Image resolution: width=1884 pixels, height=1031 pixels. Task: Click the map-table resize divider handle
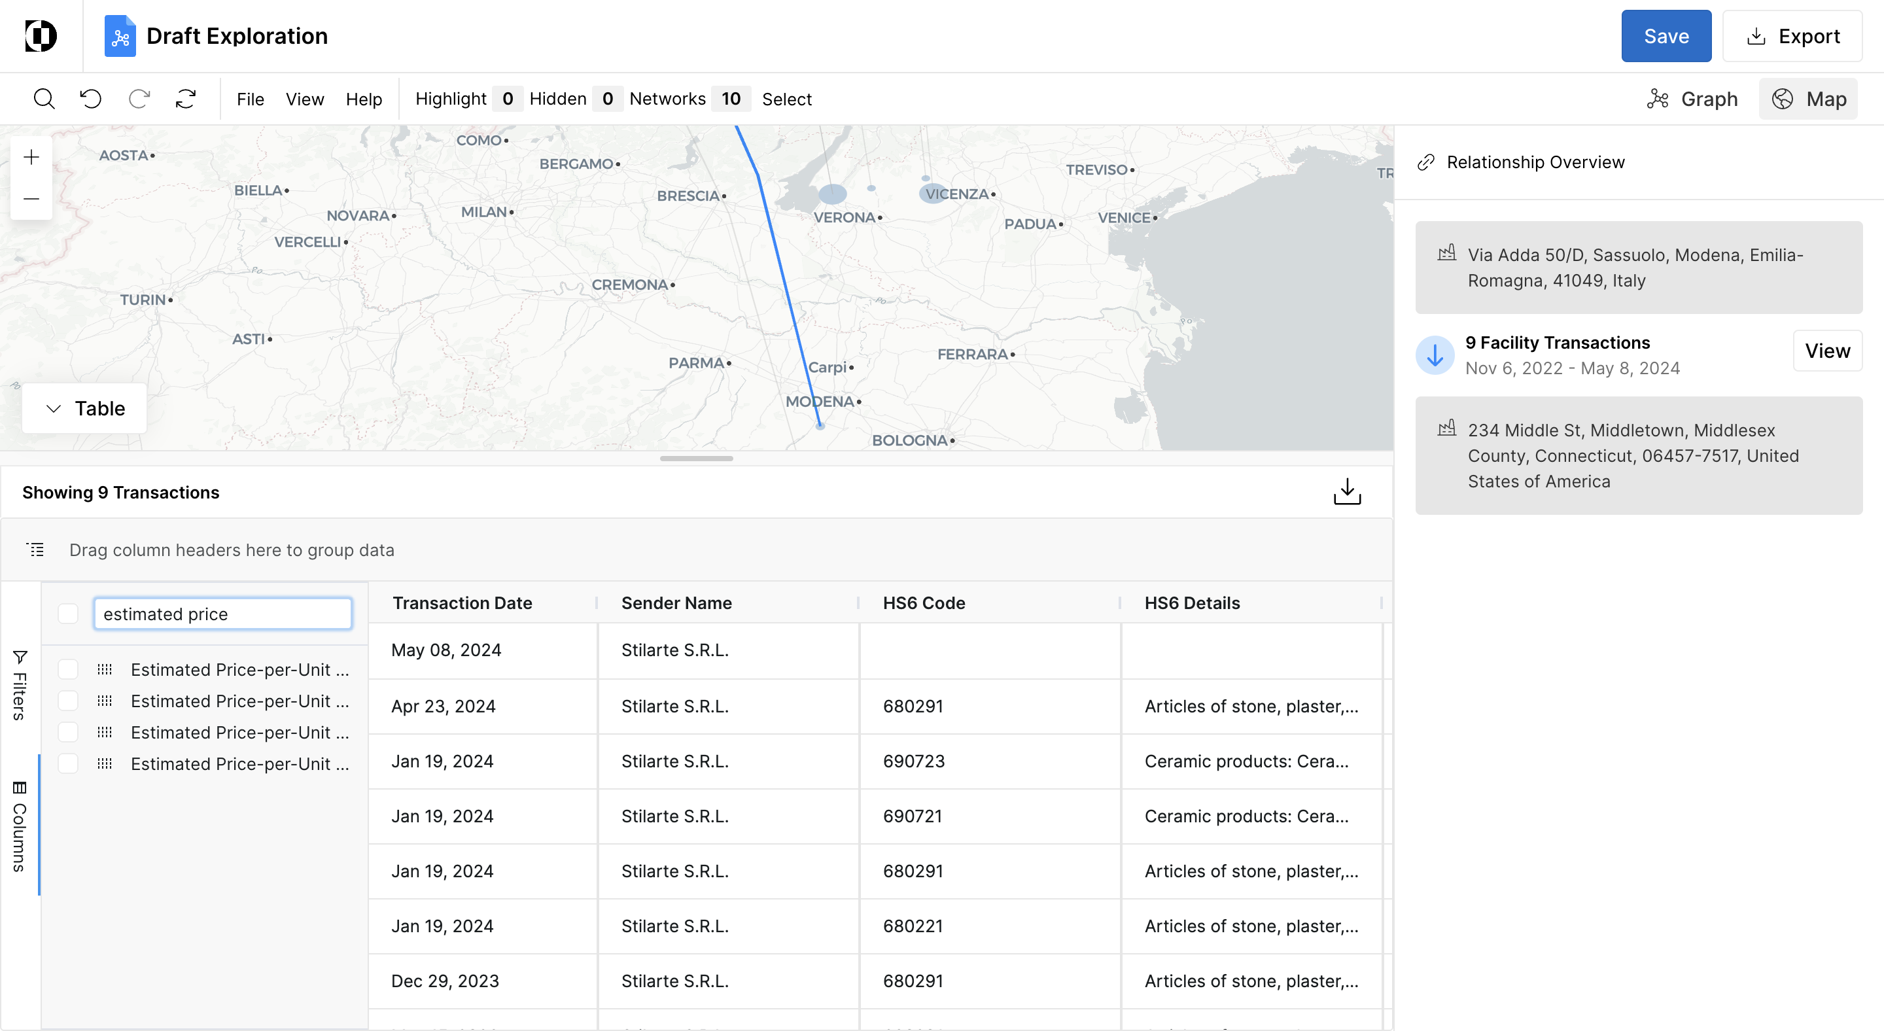tap(695, 459)
